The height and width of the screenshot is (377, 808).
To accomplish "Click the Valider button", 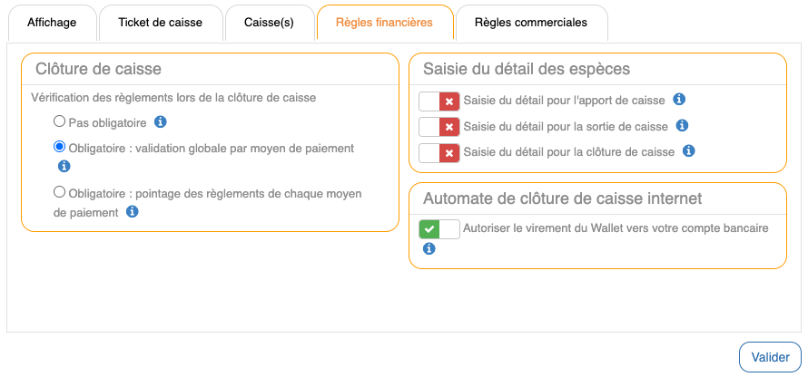I will point(770,357).
